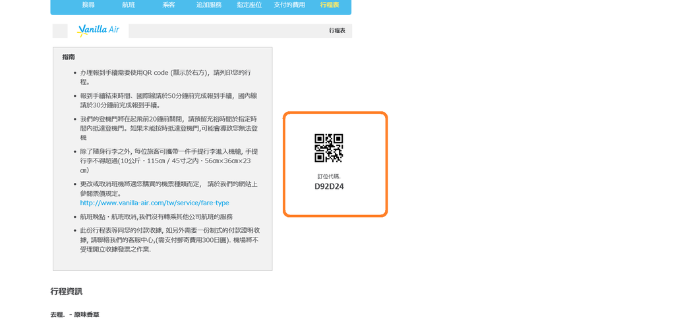Select the highlighted 行程表 tab

coord(330,5)
